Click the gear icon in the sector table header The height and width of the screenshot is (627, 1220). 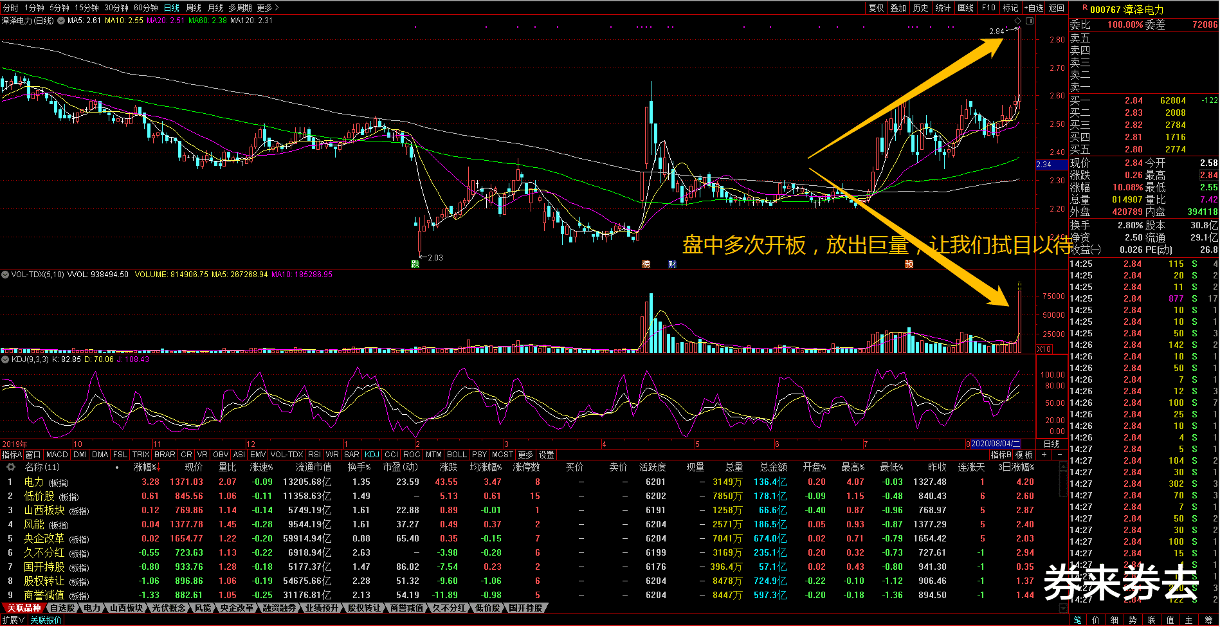pos(10,468)
